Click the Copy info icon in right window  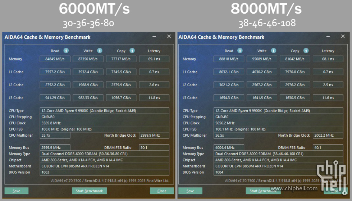point(306,51)
